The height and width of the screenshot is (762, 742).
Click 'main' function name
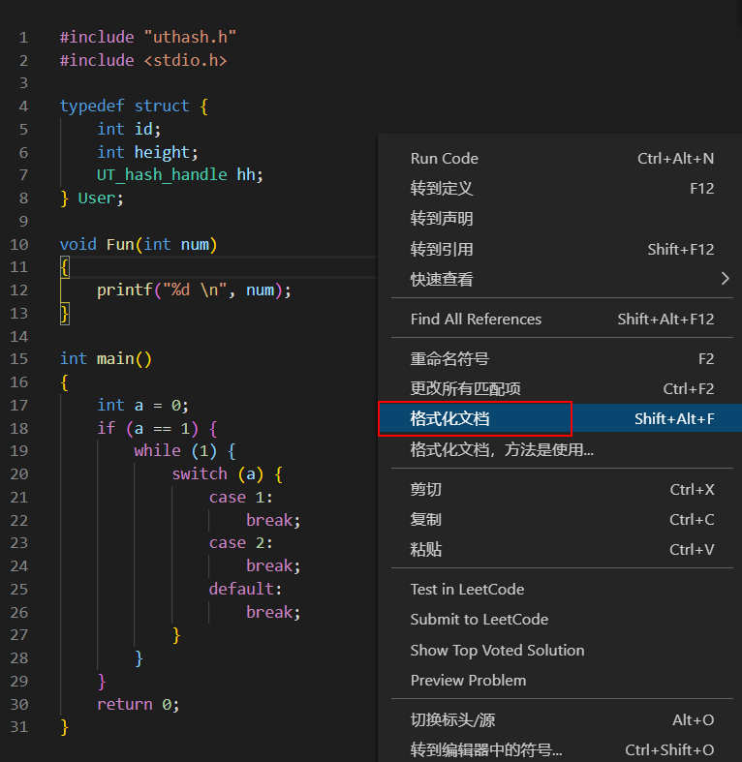[x=115, y=359]
